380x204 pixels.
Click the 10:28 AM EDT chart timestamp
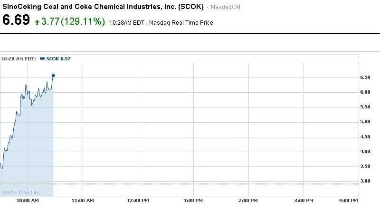[19, 58]
